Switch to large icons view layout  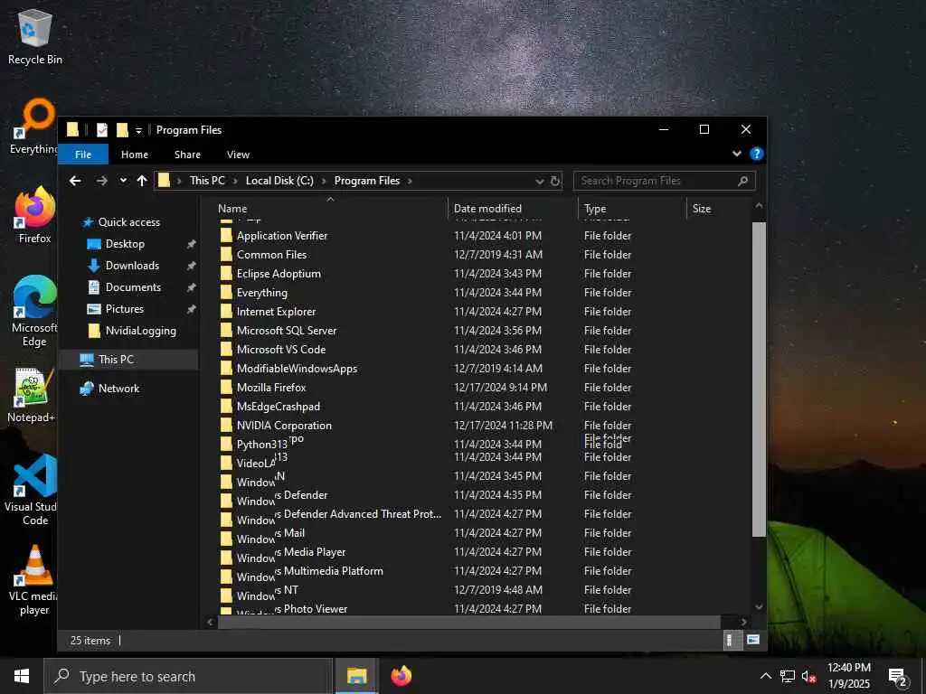(x=753, y=640)
